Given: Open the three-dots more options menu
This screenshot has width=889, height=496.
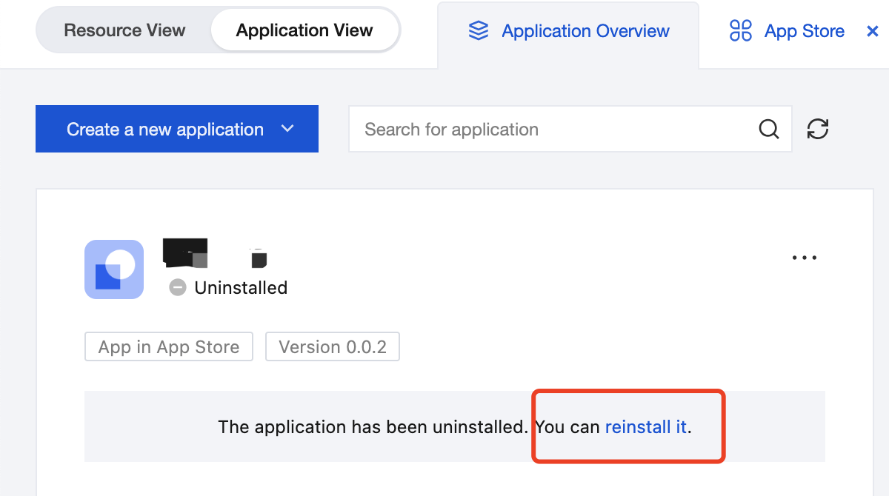Looking at the screenshot, I should tap(804, 258).
